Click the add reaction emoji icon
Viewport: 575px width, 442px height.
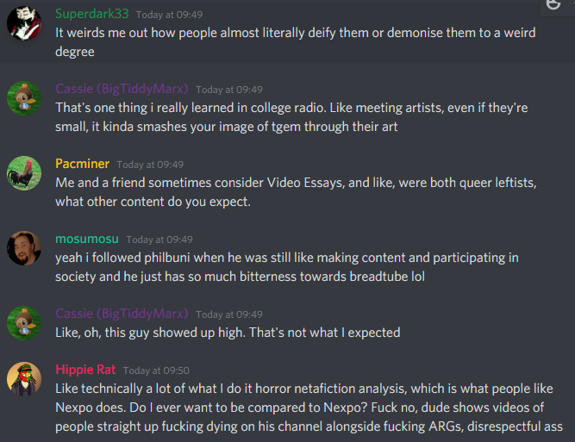(553, 4)
